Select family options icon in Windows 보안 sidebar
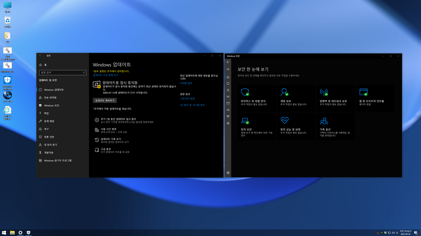The width and height of the screenshot is (421, 236). click(x=228, y=123)
